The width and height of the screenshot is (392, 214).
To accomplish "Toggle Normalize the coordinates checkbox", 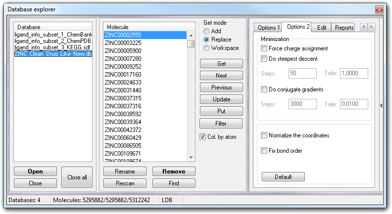I will pos(264,135).
